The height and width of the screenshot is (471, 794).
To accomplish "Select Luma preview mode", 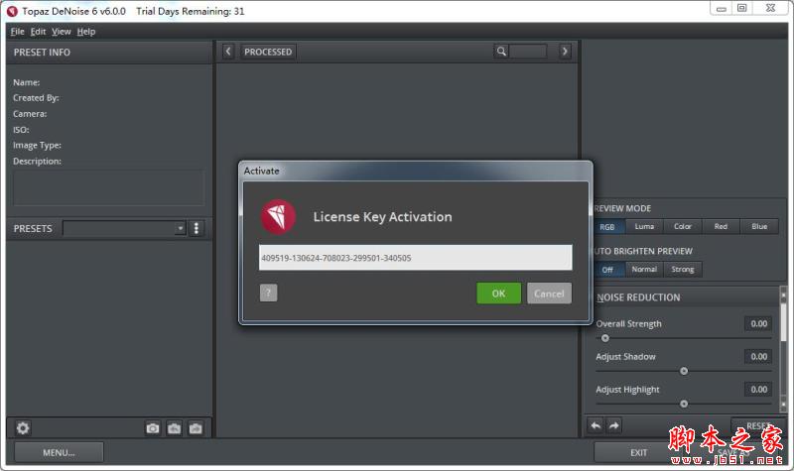I will [x=644, y=227].
